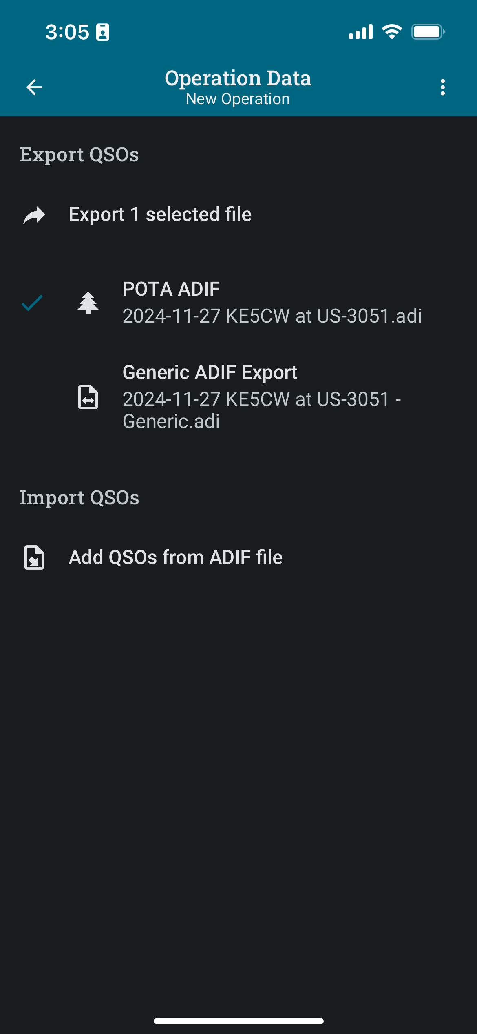Select the Generic ADIF Export option
Viewport: 477px width, 1034px height.
238,397
